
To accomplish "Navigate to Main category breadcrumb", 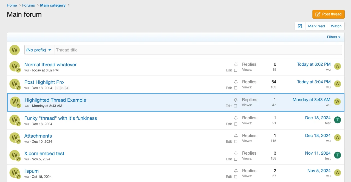I will tap(53, 5).
